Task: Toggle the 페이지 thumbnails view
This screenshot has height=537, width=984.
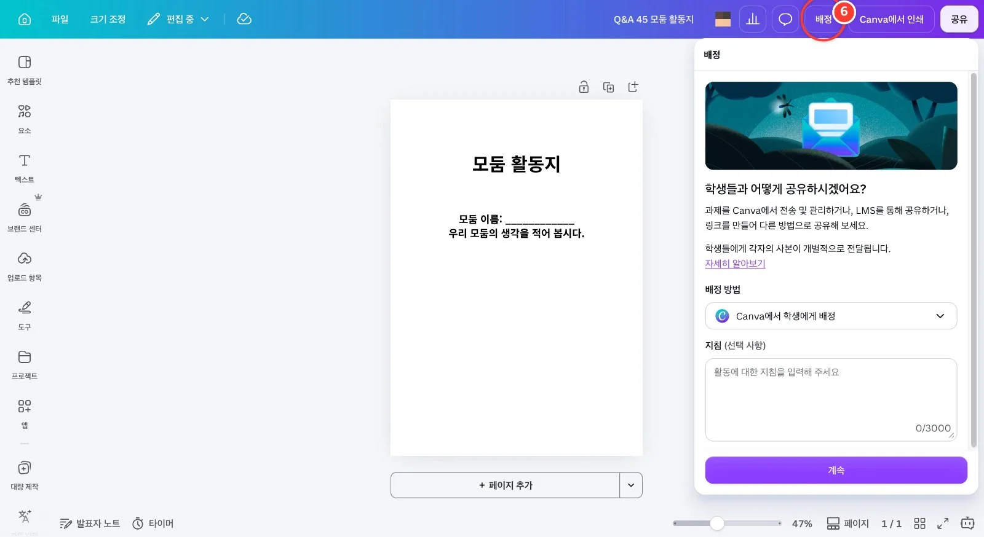Action: [847, 523]
